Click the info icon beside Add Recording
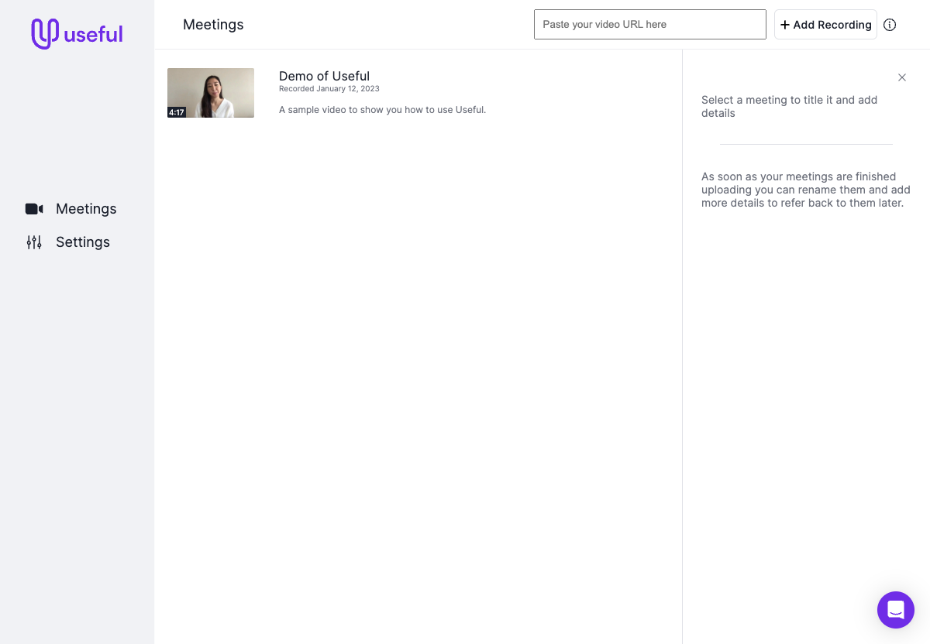 tap(890, 25)
